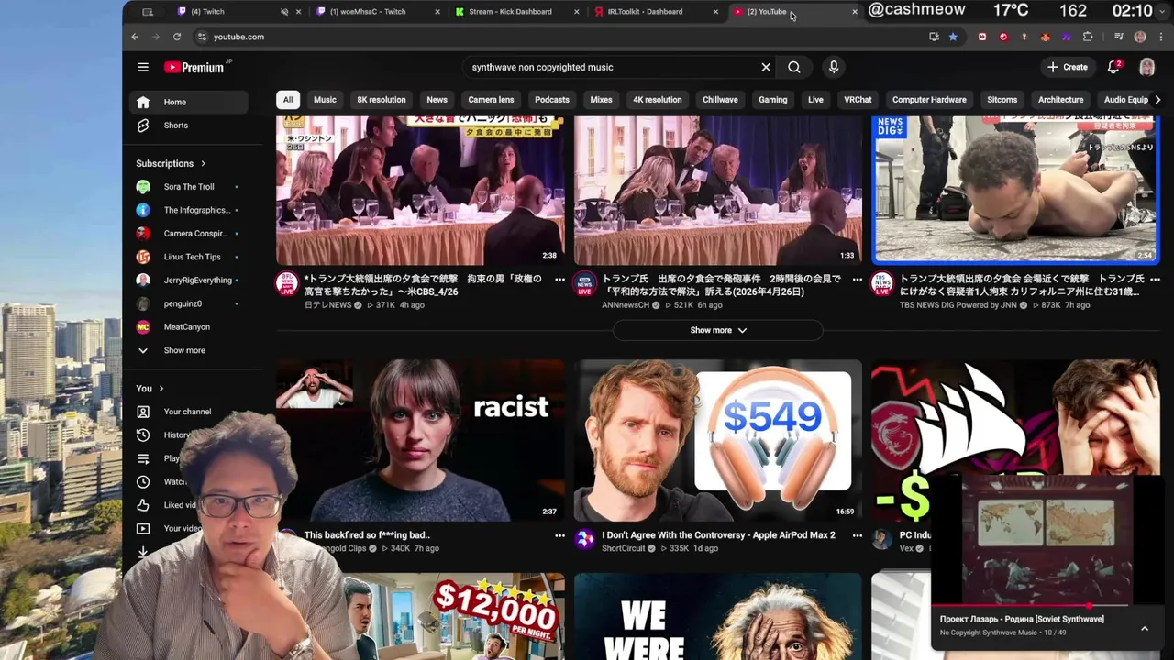Click the Create button
Viewport: 1174px width, 660px height.
point(1068,67)
